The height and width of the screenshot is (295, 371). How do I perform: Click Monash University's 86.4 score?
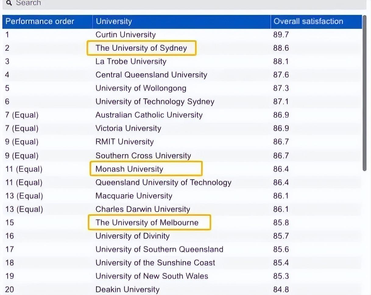point(281,169)
